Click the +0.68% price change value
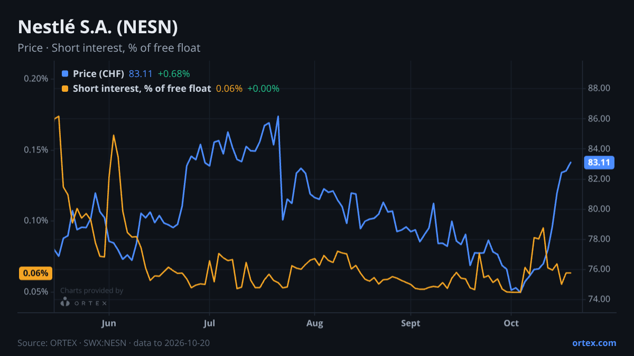The width and height of the screenshot is (634, 356). click(x=174, y=73)
